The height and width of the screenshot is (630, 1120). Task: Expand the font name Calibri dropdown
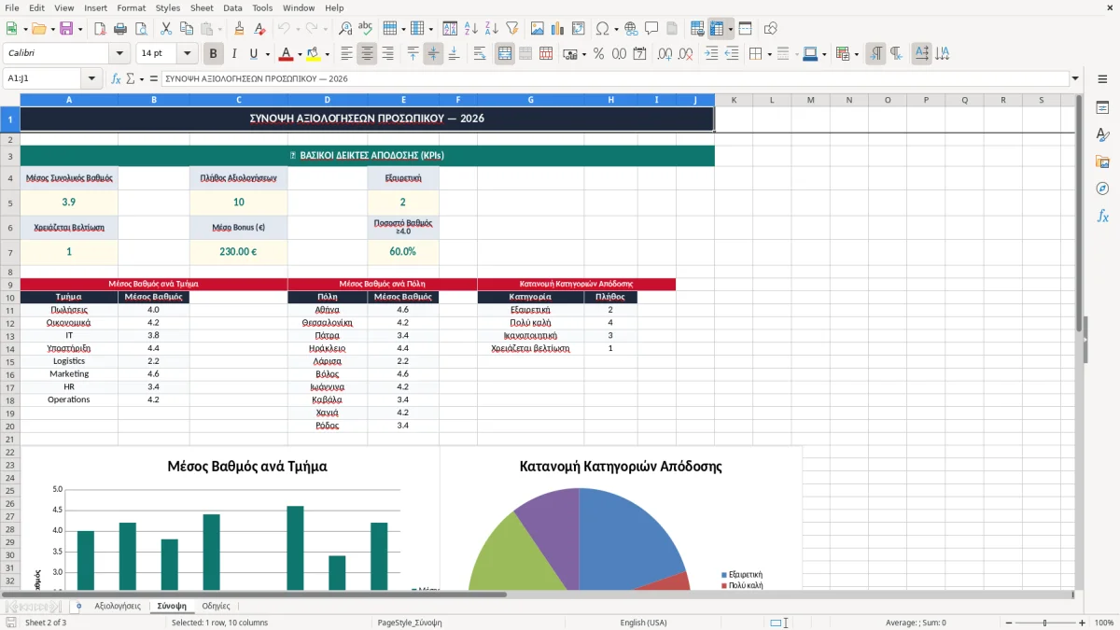click(x=119, y=54)
